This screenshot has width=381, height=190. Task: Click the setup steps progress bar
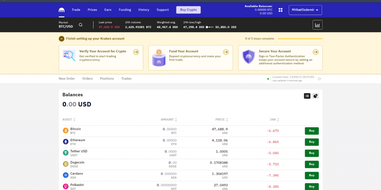tap(300, 39)
